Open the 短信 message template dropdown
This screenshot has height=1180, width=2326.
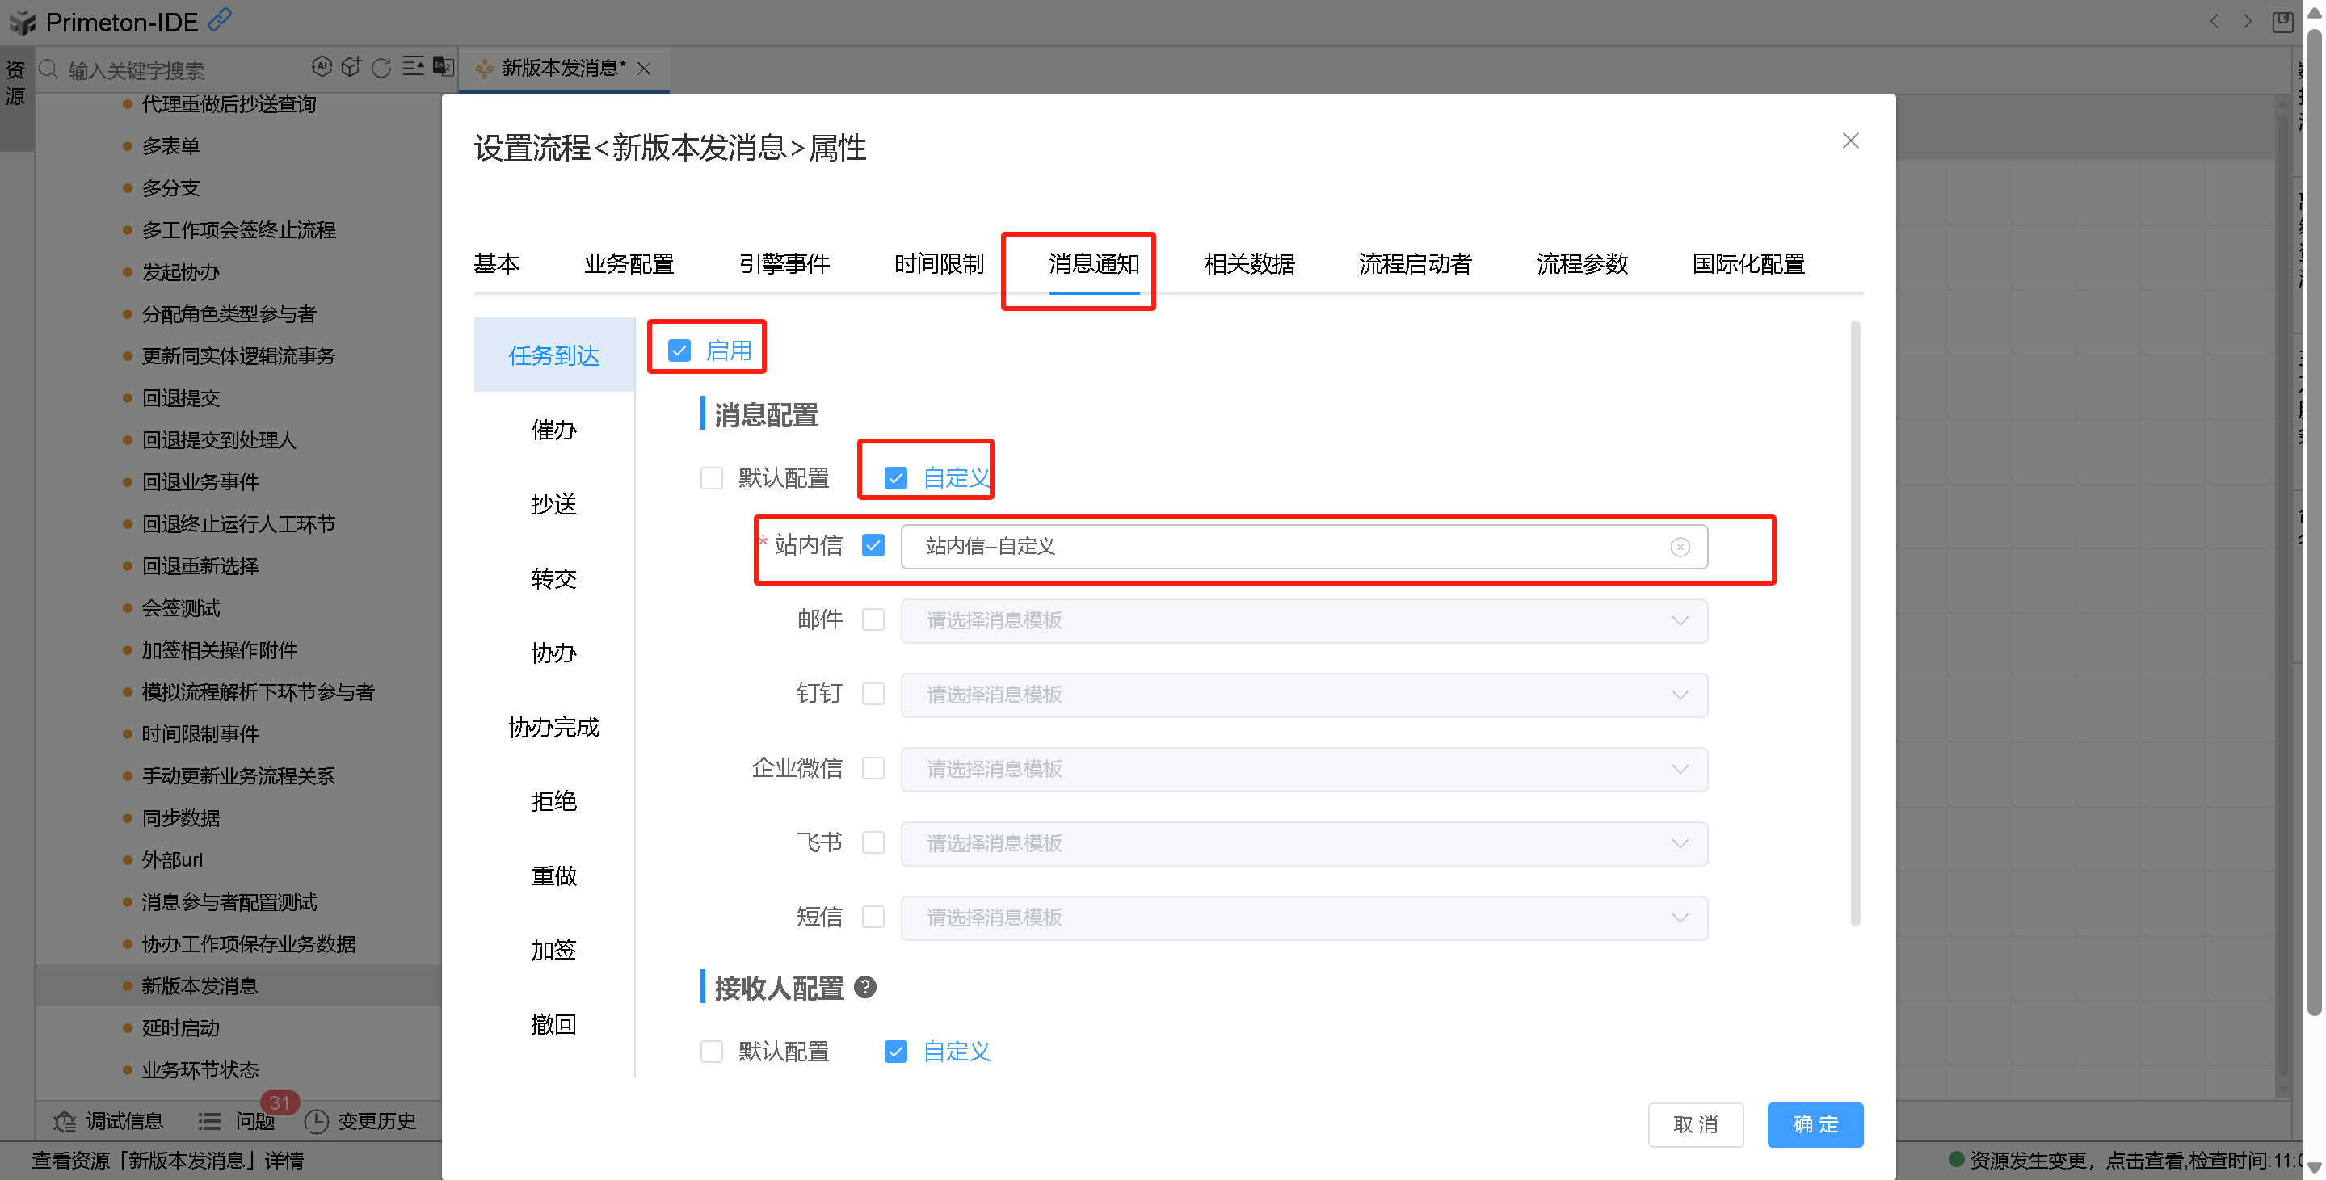1303,918
